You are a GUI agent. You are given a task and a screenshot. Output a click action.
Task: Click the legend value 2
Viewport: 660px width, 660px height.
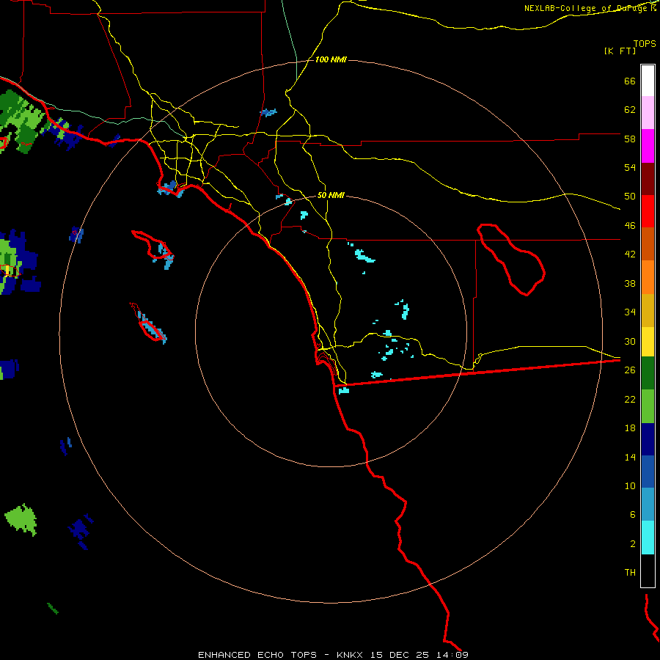(x=632, y=544)
